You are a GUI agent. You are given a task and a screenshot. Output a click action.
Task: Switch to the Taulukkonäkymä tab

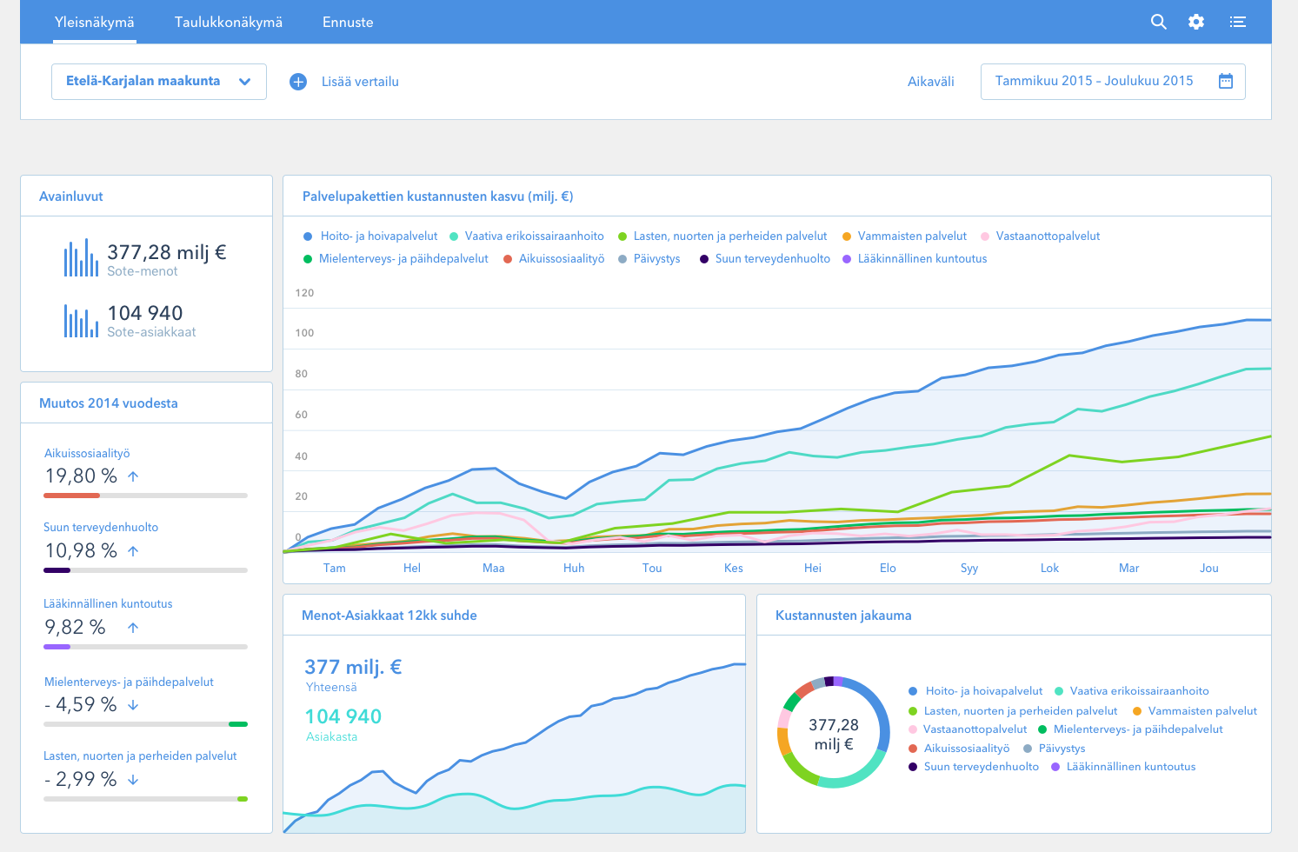229,22
